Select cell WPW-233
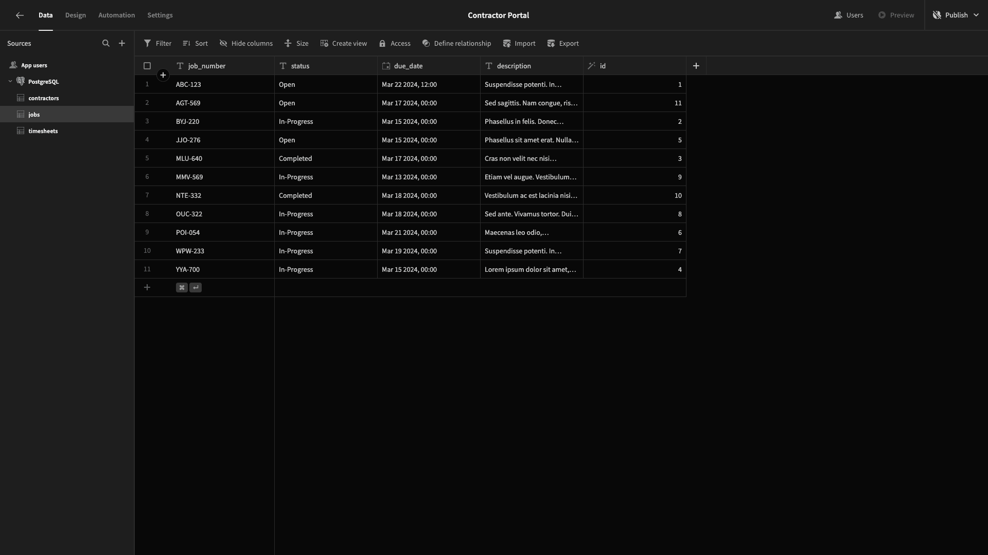Viewport: 988px width, 555px height. click(x=223, y=251)
